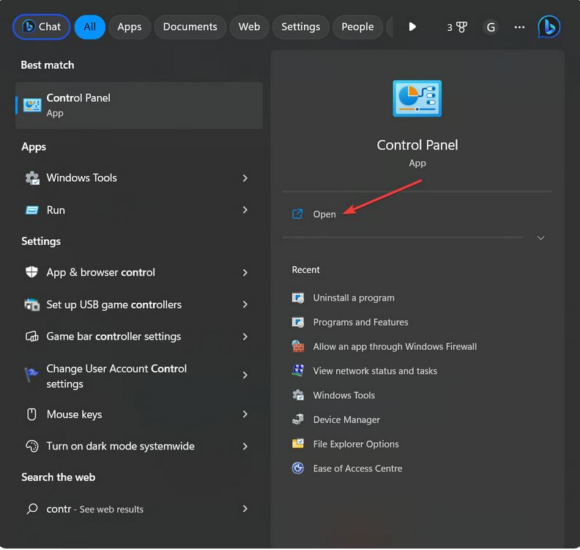
Task: Click Open to launch Control Panel
Action: click(x=324, y=214)
